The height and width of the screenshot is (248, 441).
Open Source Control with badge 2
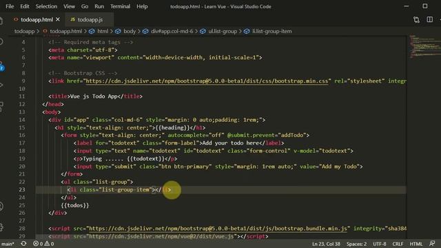pos(1,67)
